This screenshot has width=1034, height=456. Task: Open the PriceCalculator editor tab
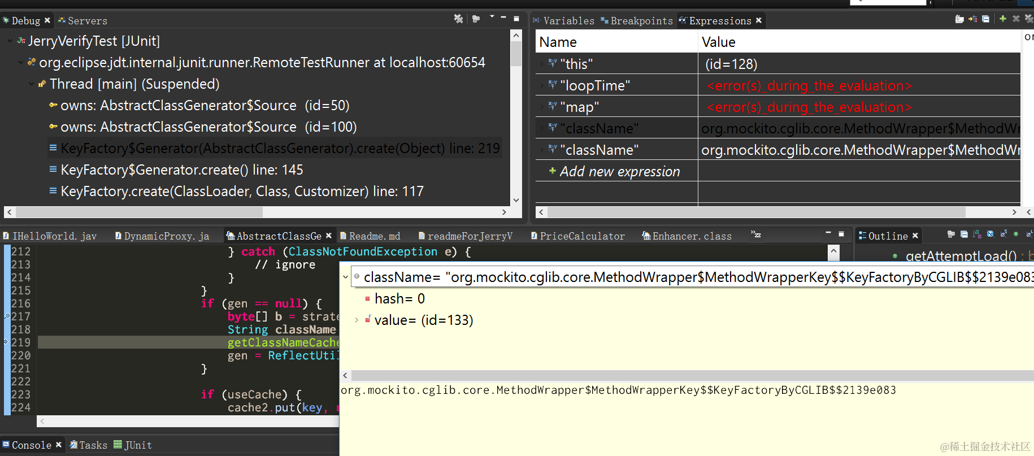(x=577, y=236)
